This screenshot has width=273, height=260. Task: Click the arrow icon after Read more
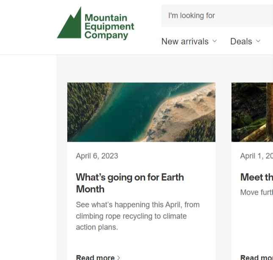(x=119, y=257)
